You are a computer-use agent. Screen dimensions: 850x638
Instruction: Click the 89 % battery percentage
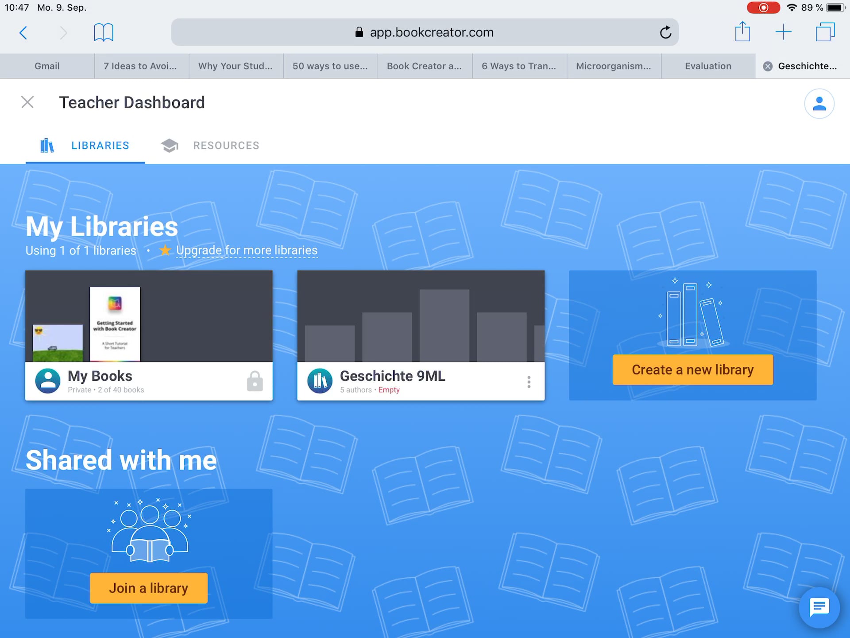pos(812,8)
